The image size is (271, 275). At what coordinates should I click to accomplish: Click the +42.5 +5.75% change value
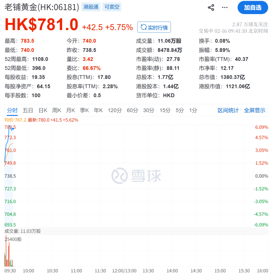coord(107,27)
